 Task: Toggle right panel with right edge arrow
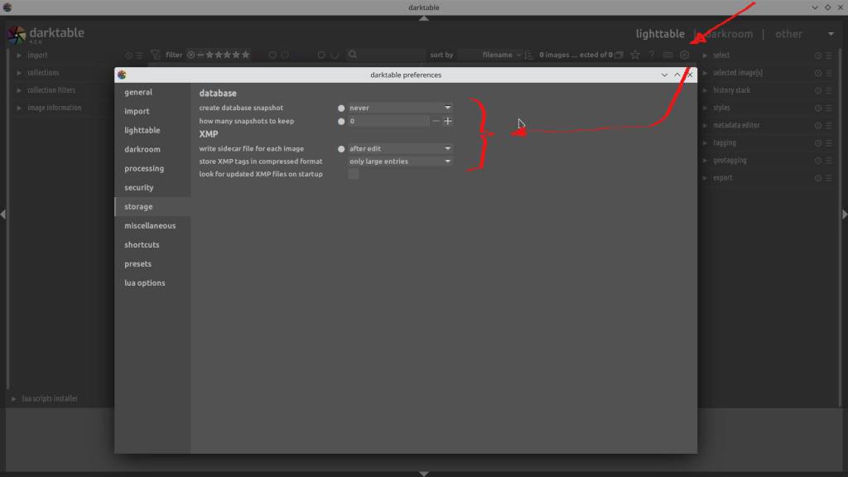click(x=845, y=214)
